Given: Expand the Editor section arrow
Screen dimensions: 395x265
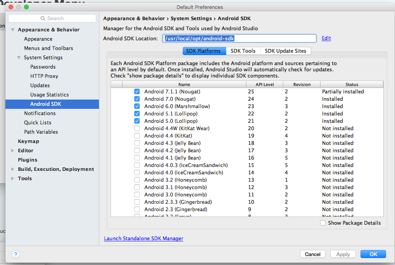Looking at the screenshot, I should [12, 151].
